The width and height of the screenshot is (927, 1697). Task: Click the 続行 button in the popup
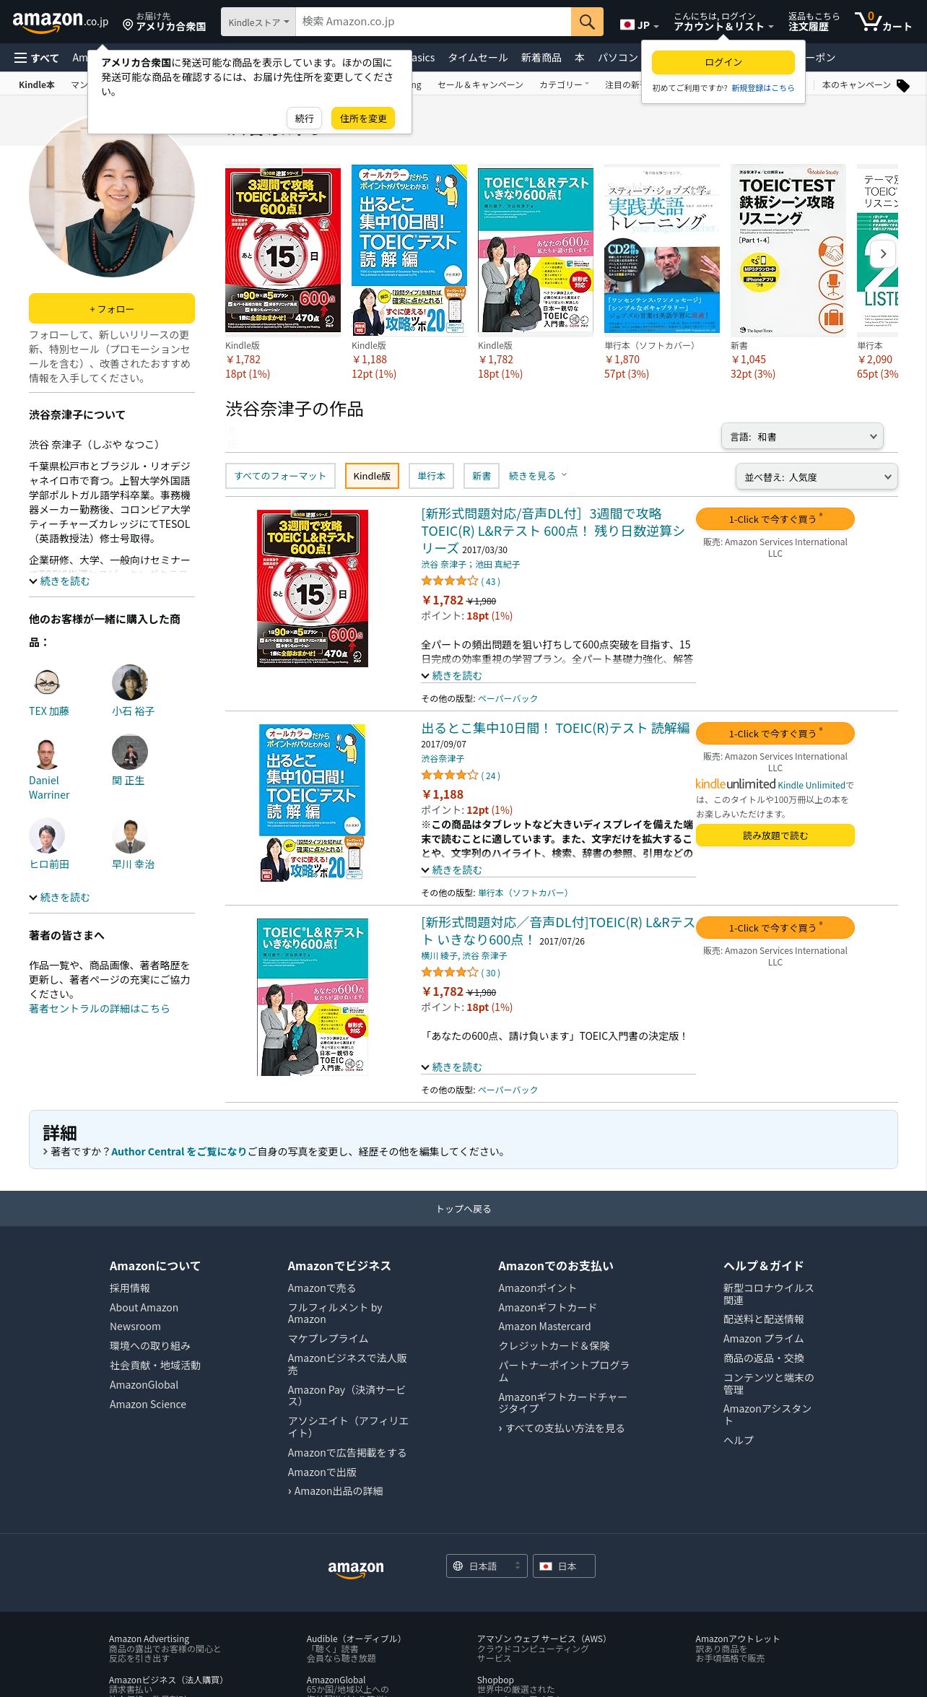point(305,118)
